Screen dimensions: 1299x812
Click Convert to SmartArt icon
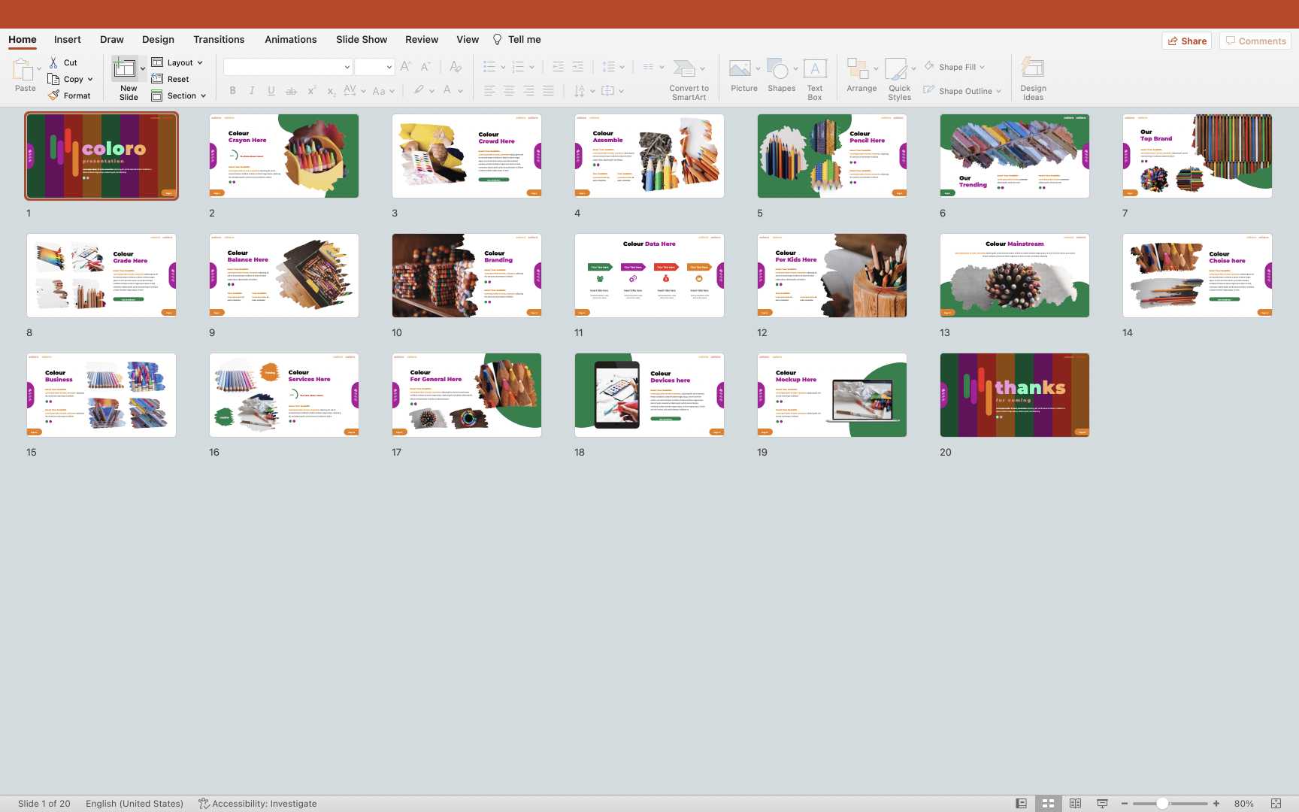pyautogui.click(x=684, y=69)
